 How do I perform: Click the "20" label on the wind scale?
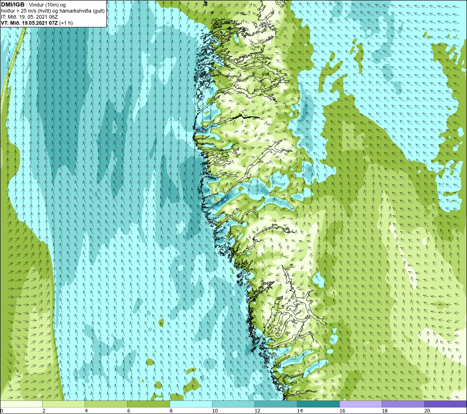(x=427, y=411)
